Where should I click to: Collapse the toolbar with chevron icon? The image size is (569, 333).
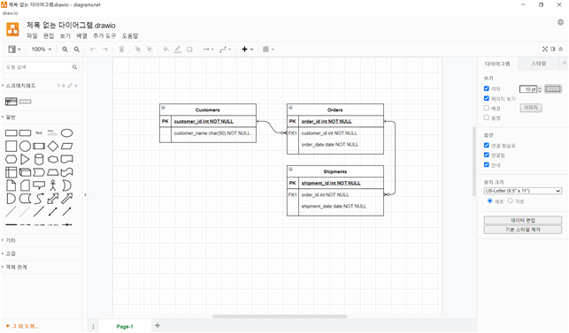coord(561,49)
